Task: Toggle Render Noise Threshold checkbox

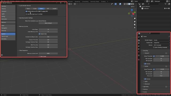Action: tap(154, 69)
